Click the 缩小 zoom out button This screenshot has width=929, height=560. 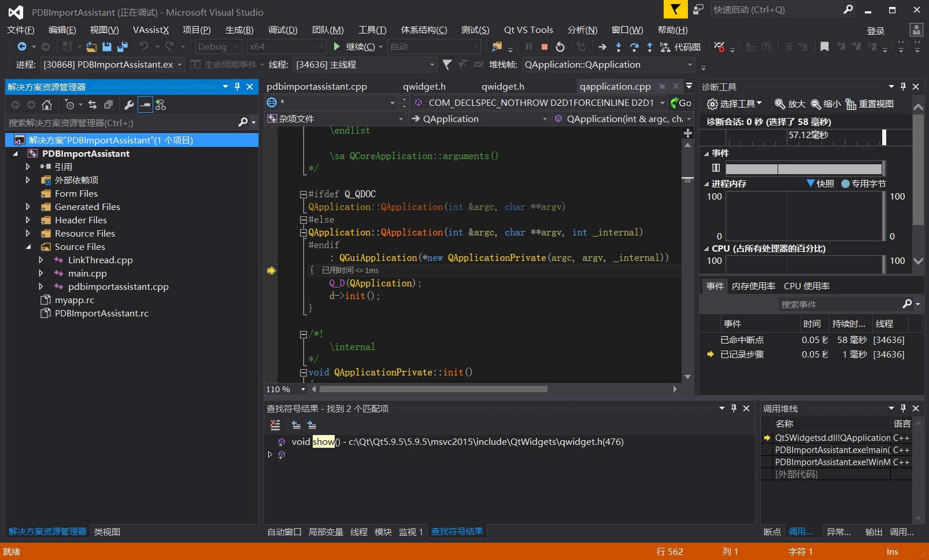[826, 104]
